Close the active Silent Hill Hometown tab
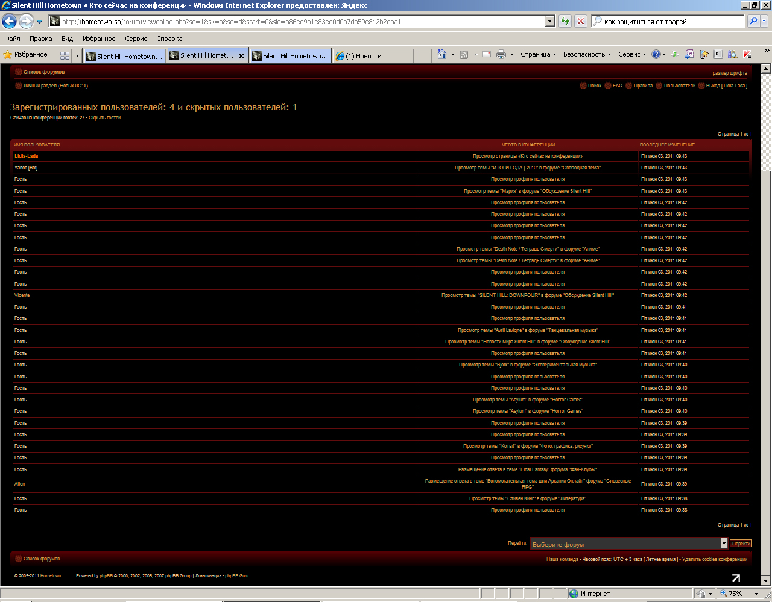Image resolution: width=772 pixels, height=602 pixels. (x=241, y=56)
